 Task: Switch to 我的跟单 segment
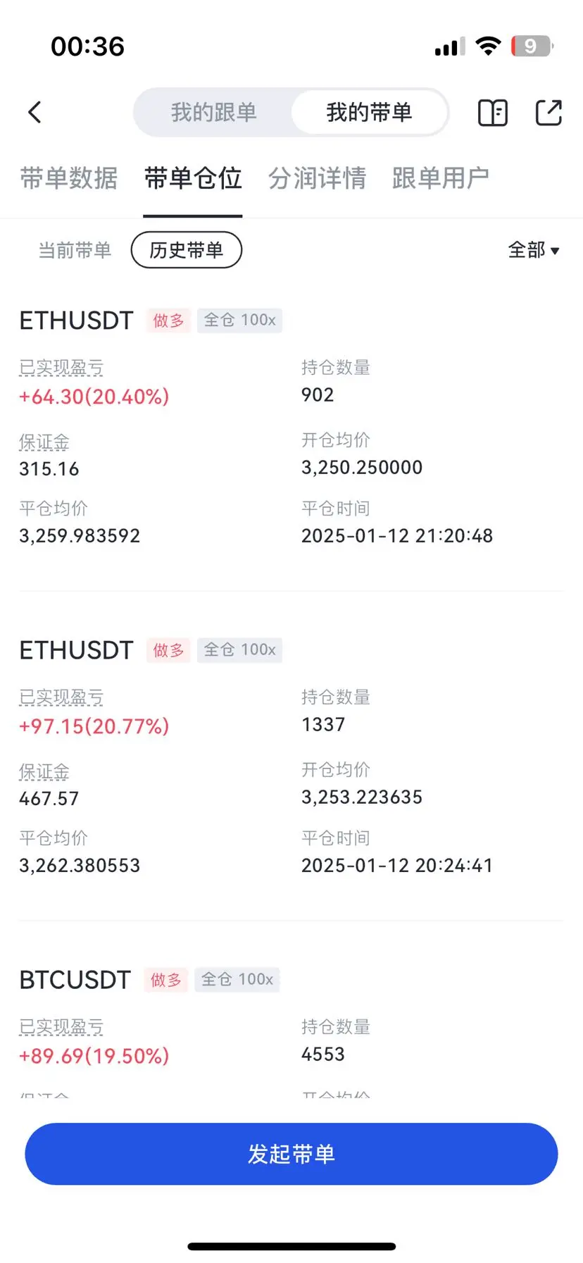[213, 113]
